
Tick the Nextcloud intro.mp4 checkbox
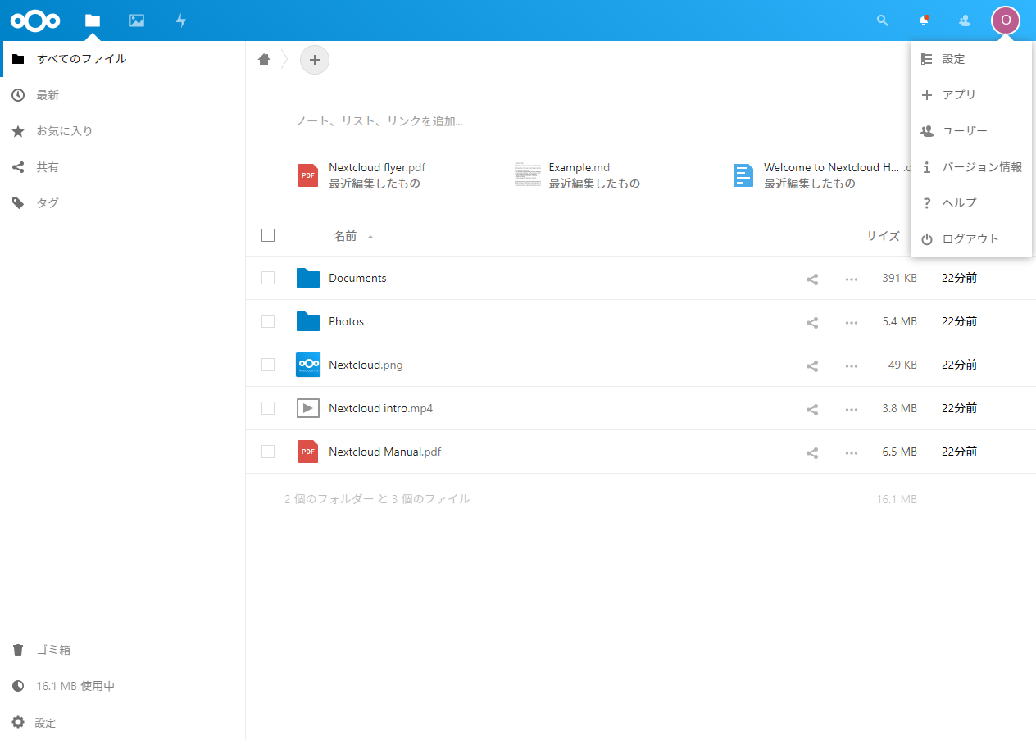click(x=268, y=408)
